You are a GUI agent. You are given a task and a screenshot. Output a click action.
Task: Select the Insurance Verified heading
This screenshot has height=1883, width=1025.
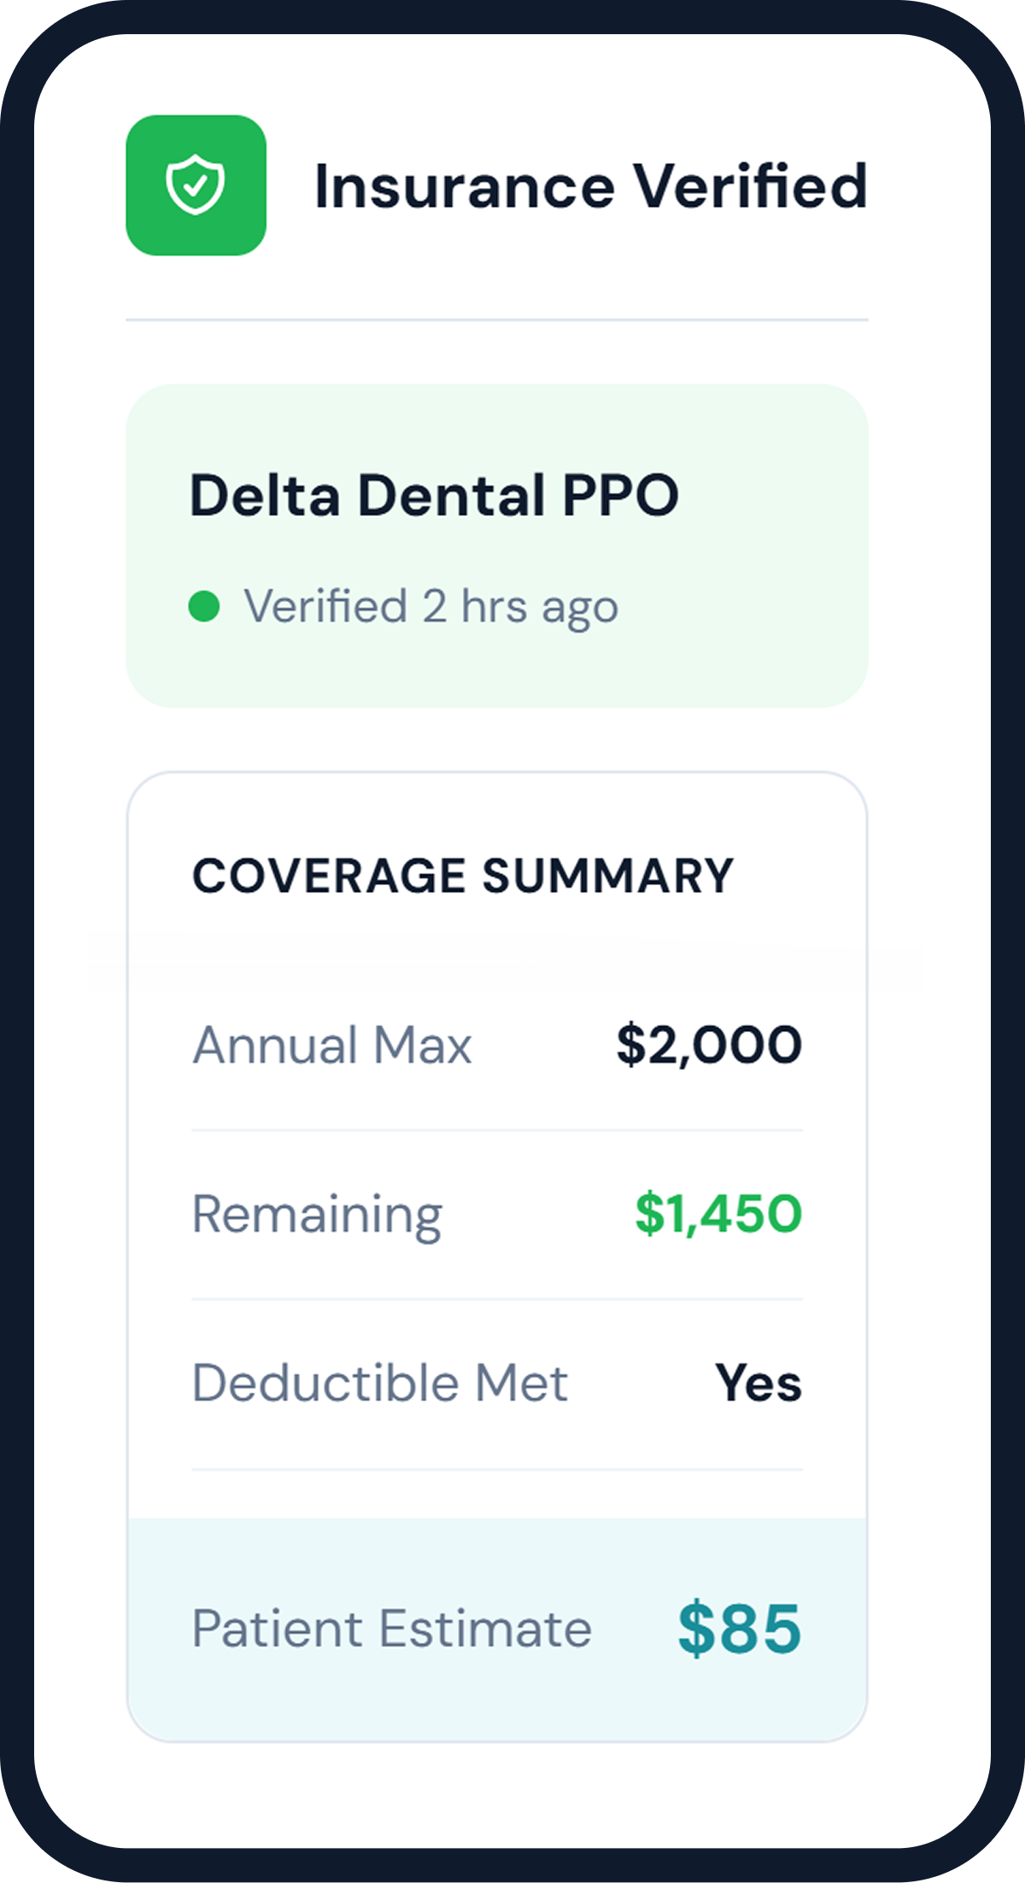click(590, 185)
